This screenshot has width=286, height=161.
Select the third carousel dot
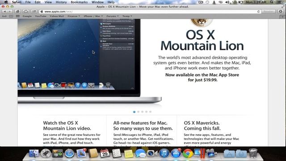142,112
